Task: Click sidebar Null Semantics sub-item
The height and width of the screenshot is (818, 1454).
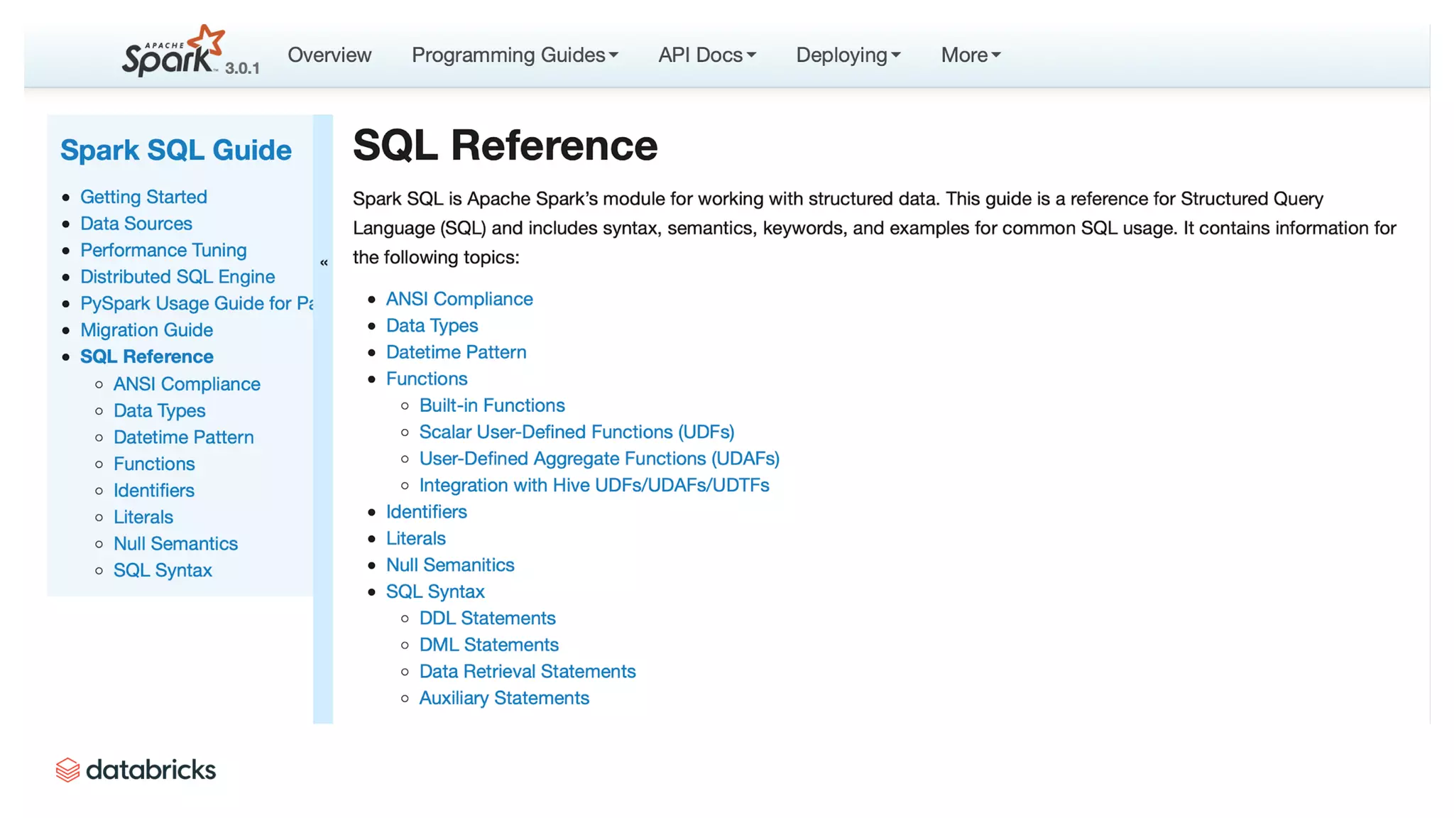Action: tap(175, 544)
